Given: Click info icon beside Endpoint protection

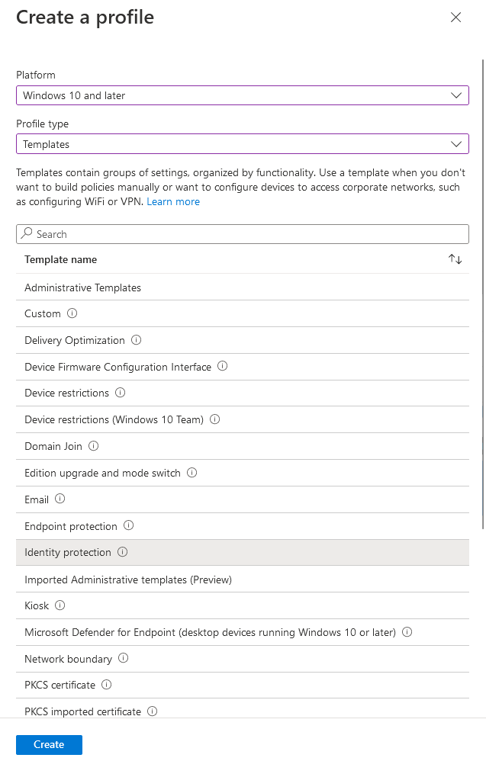Looking at the screenshot, I should tap(129, 526).
